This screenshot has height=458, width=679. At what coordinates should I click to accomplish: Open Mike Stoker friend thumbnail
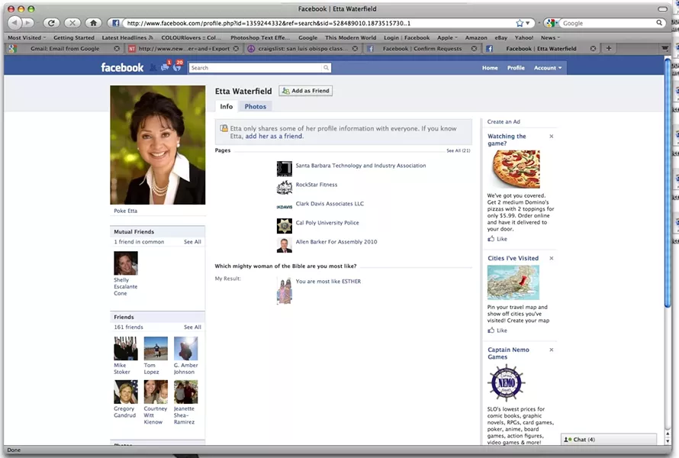(x=126, y=348)
